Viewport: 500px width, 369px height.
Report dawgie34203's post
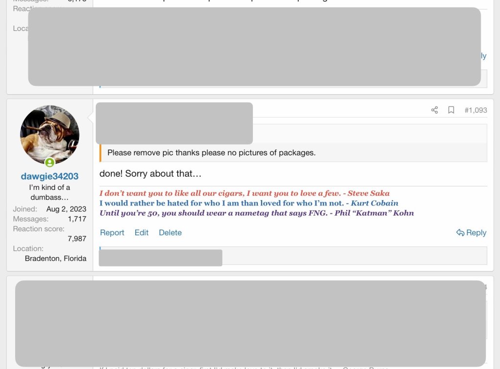point(112,233)
